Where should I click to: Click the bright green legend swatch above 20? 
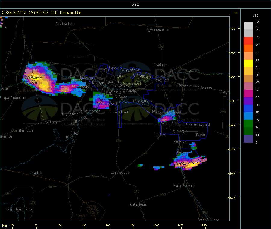pos(248,124)
